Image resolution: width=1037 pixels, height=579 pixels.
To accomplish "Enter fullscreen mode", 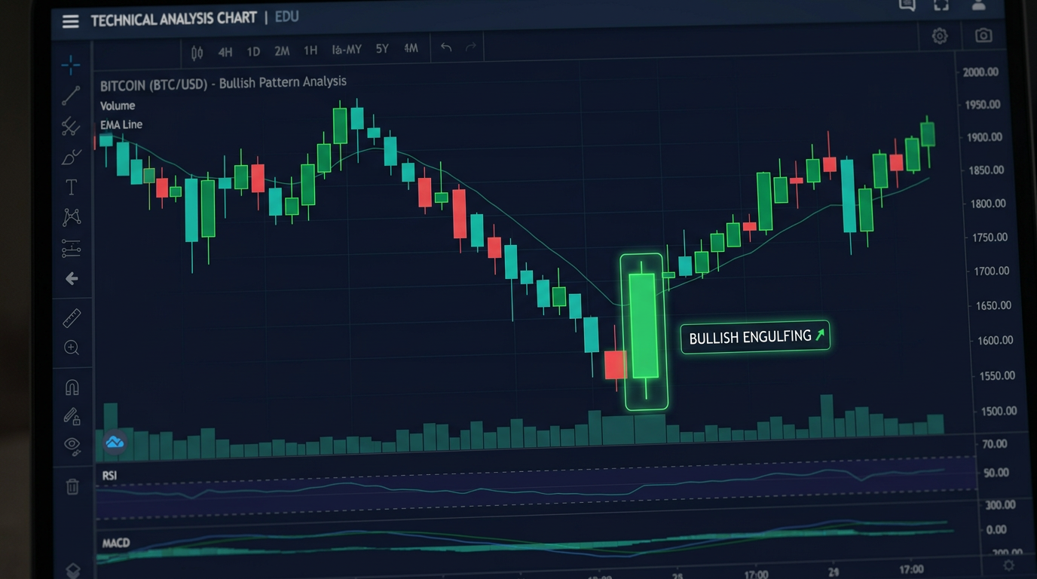I will tap(941, 5).
